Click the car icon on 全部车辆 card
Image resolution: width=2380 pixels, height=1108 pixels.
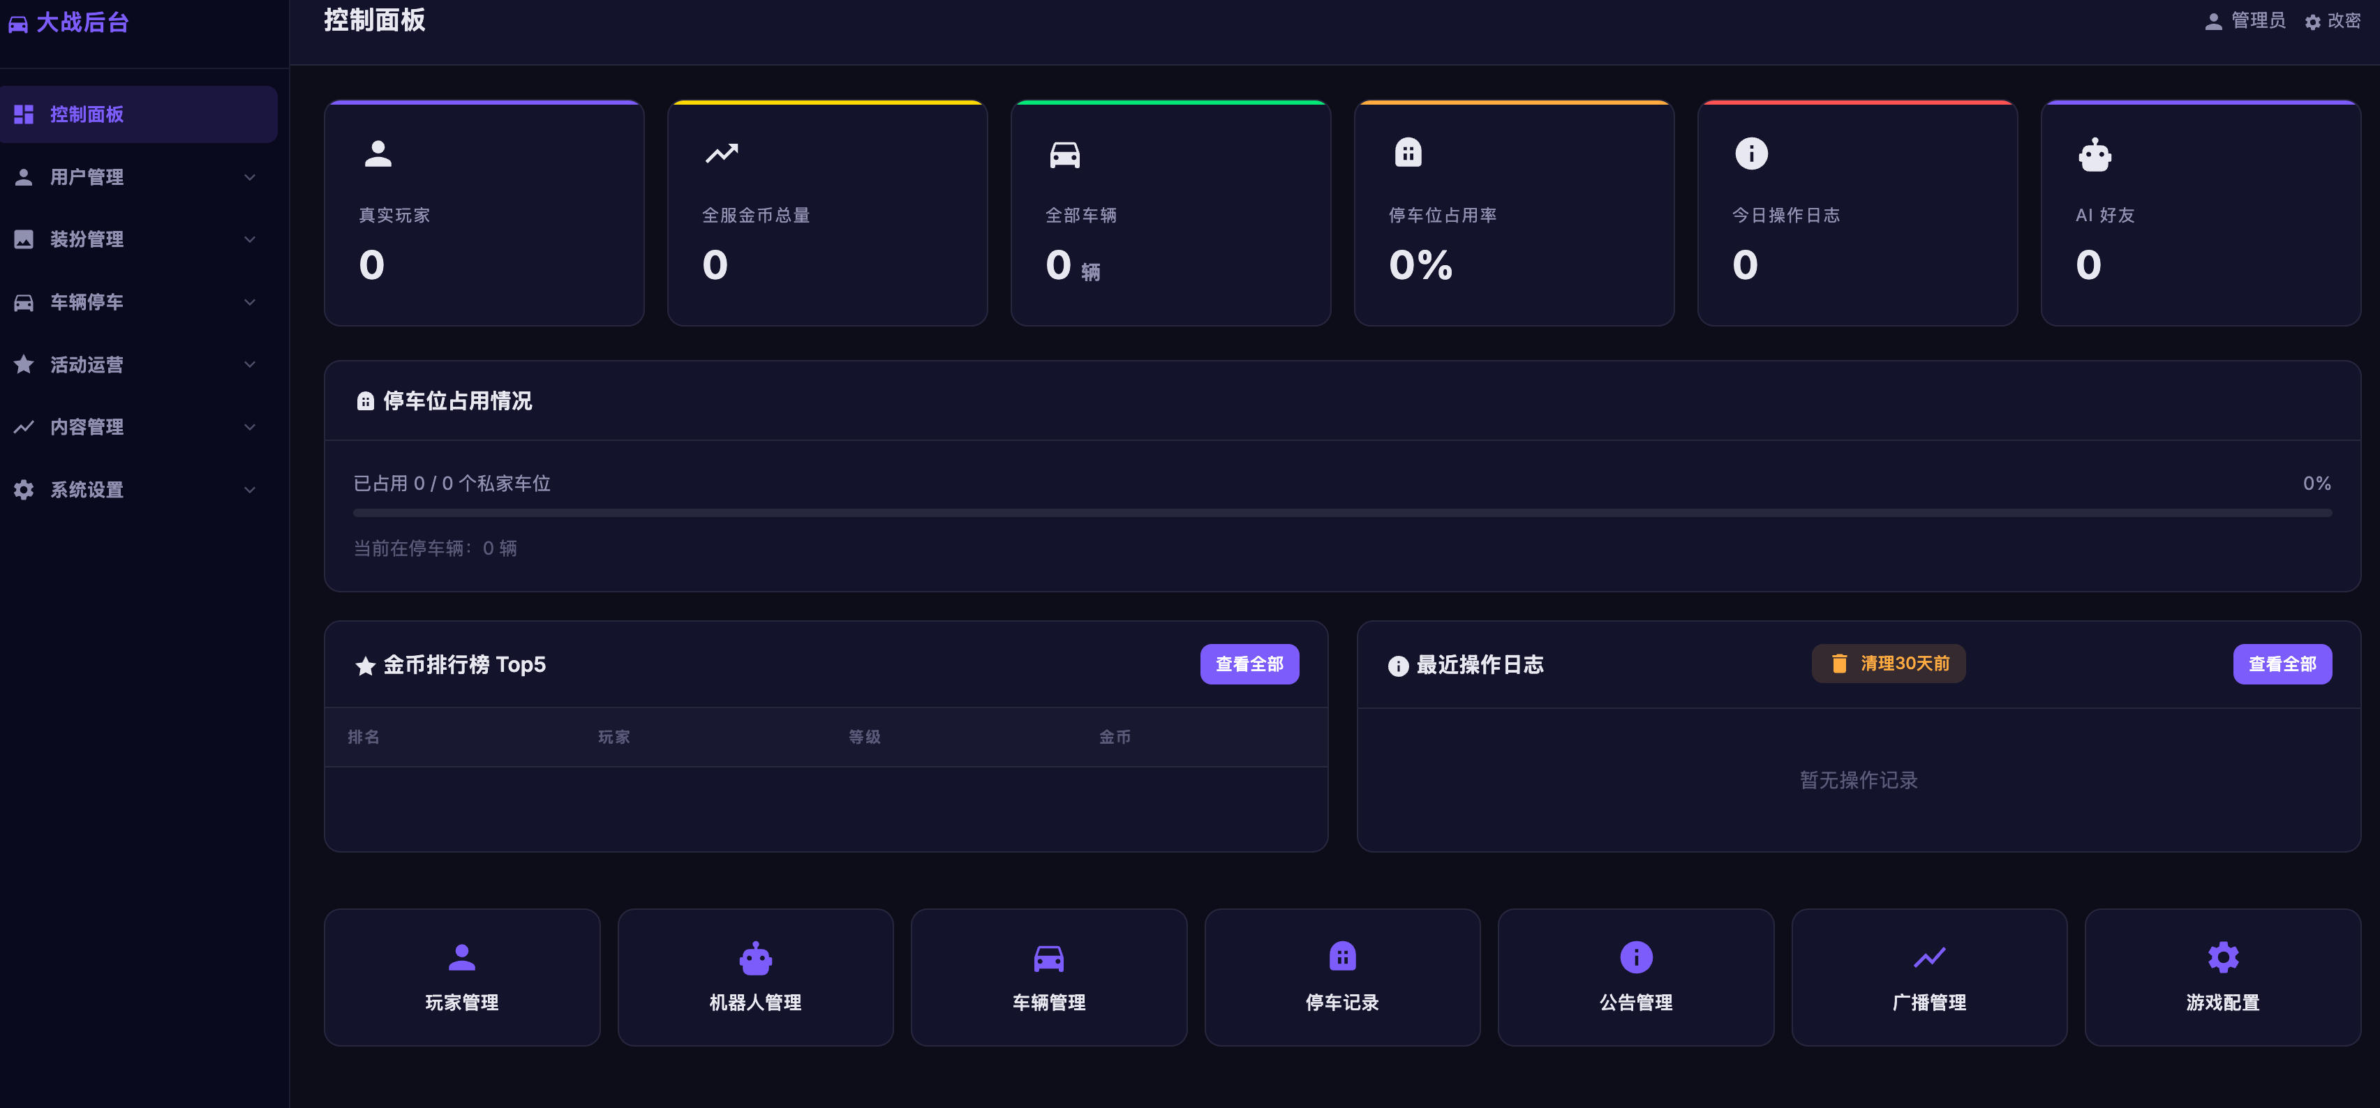pos(1064,154)
